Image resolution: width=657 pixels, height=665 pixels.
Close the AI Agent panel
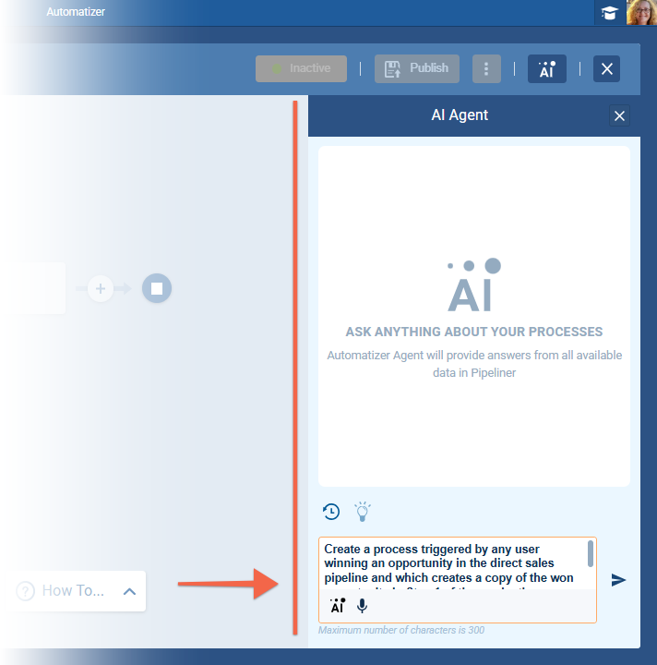point(619,115)
